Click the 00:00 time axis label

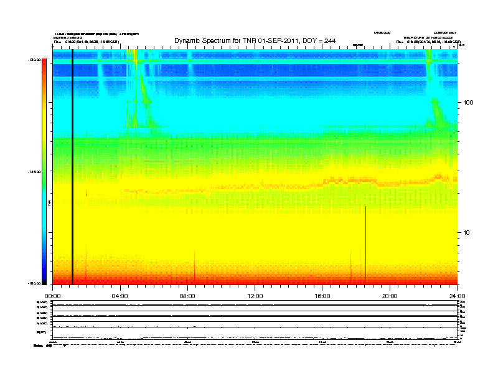tap(52, 296)
